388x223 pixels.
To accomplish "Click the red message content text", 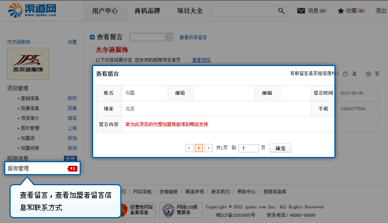I will click(x=166, y=124).
